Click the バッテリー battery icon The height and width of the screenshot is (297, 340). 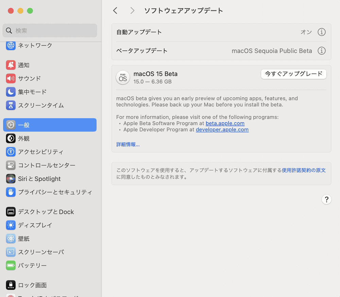click(11, 265)
